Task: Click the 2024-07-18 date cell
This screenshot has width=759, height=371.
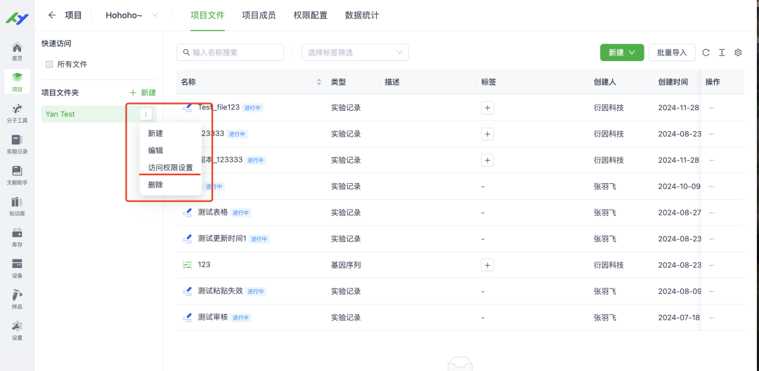Action: [x=678, y=318]
